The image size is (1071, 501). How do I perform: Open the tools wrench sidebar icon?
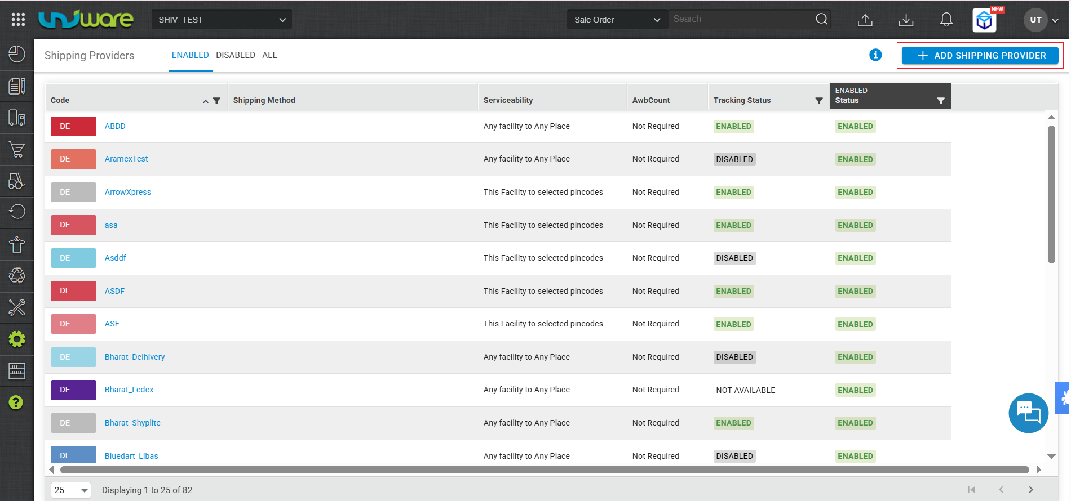tap(17, 307)
